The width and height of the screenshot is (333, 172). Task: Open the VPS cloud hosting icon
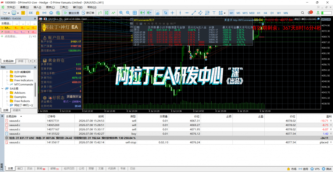click(x=51, y=13)
